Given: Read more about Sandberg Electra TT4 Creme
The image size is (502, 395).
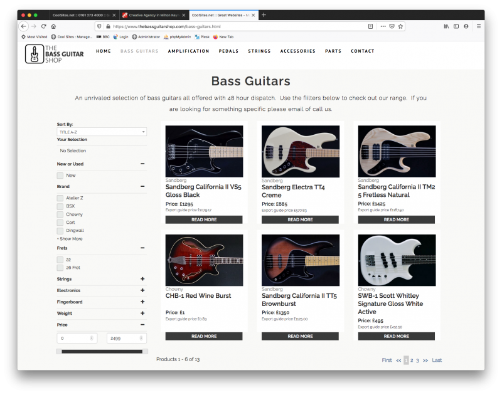Looking at the screenshot, I should click(x=300, y=219).
